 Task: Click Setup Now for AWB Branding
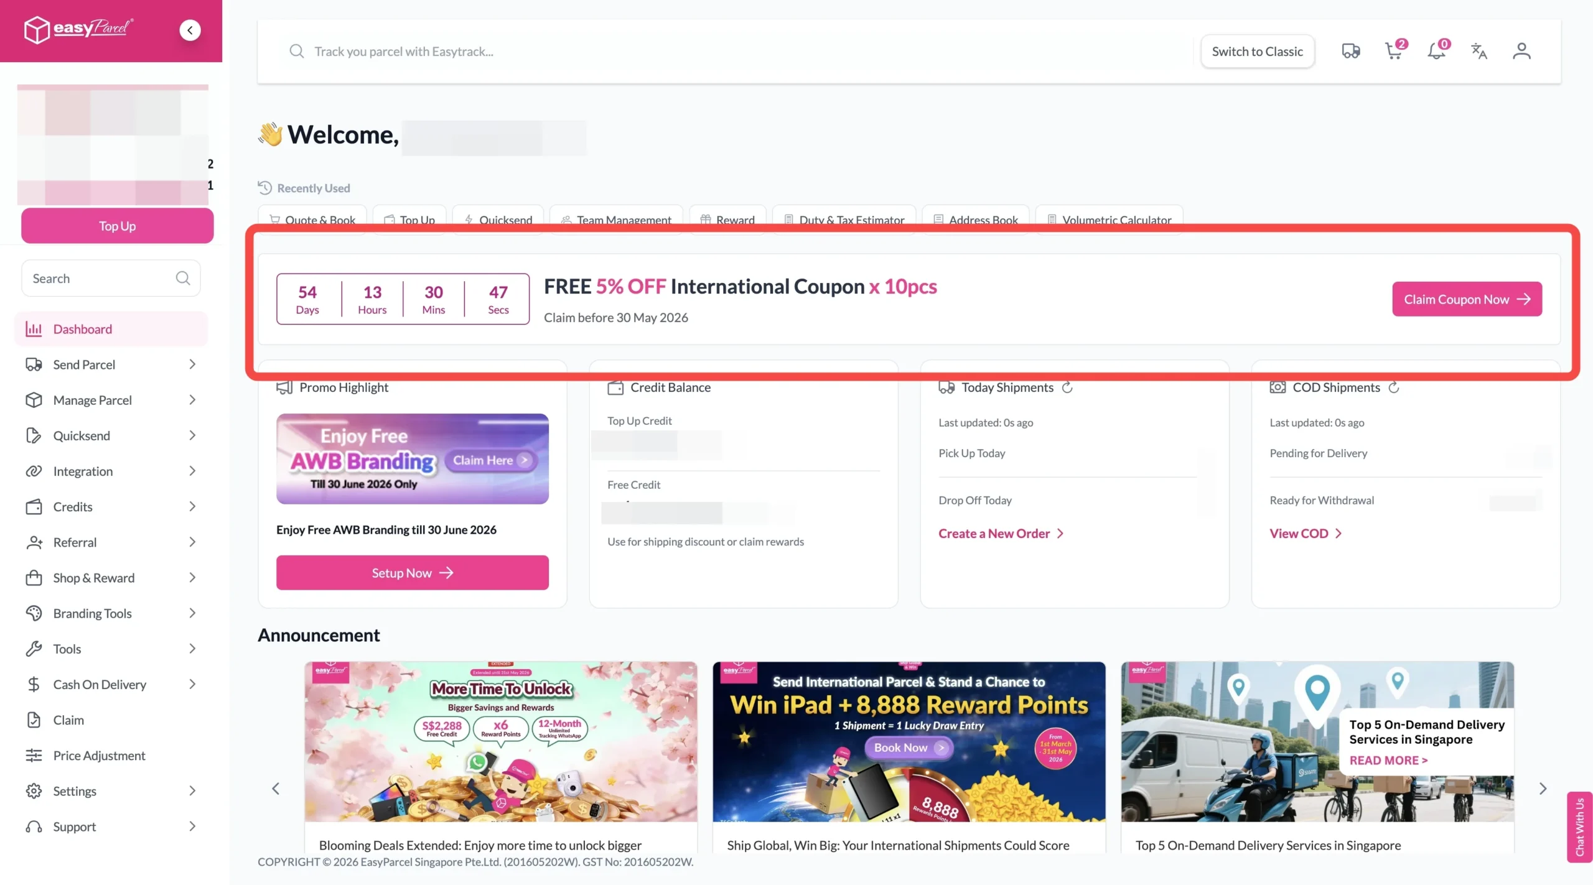pyautogui.click(x=412, y=573)
